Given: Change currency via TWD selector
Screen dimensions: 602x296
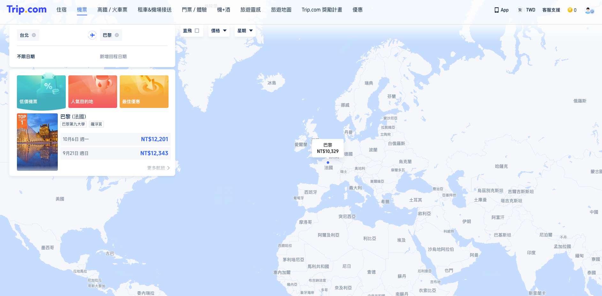Looking at the screenshot, I should tap(531, 10).
